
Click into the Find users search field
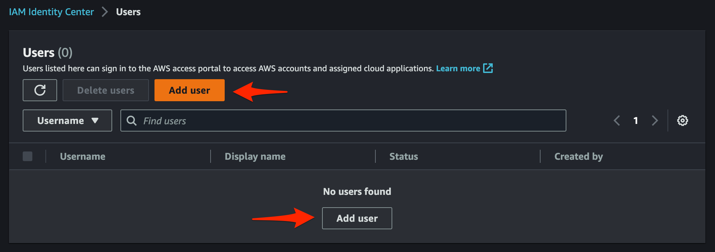[343, 120]
